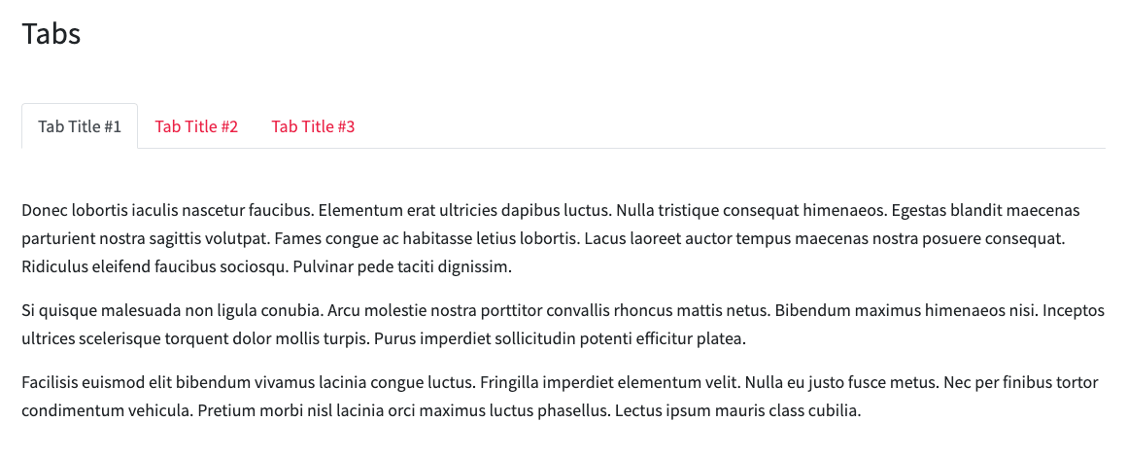This screenshot has width=1127, height=457.
Task: Select the Tab Title #1 tab
Action: tap(80, 126)
